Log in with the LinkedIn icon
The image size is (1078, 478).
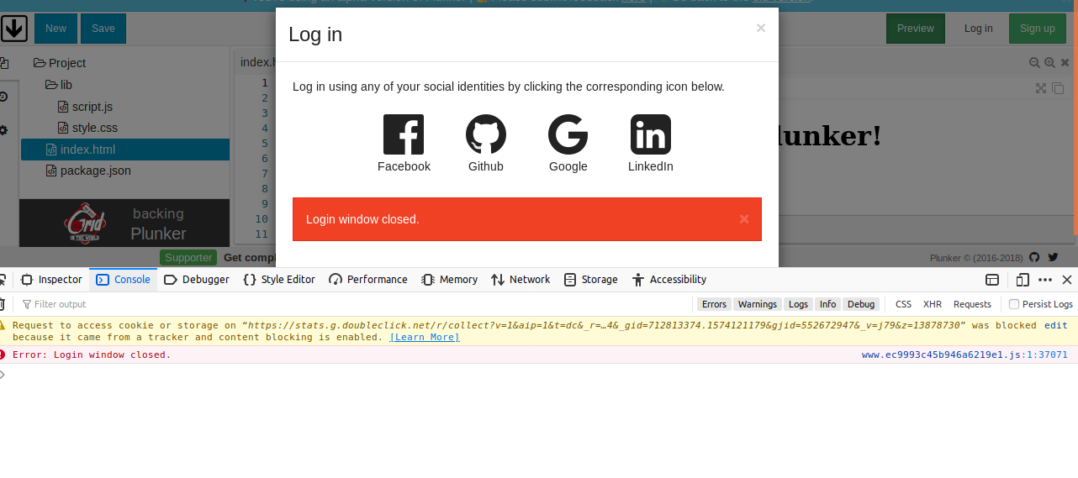(651, 134)
